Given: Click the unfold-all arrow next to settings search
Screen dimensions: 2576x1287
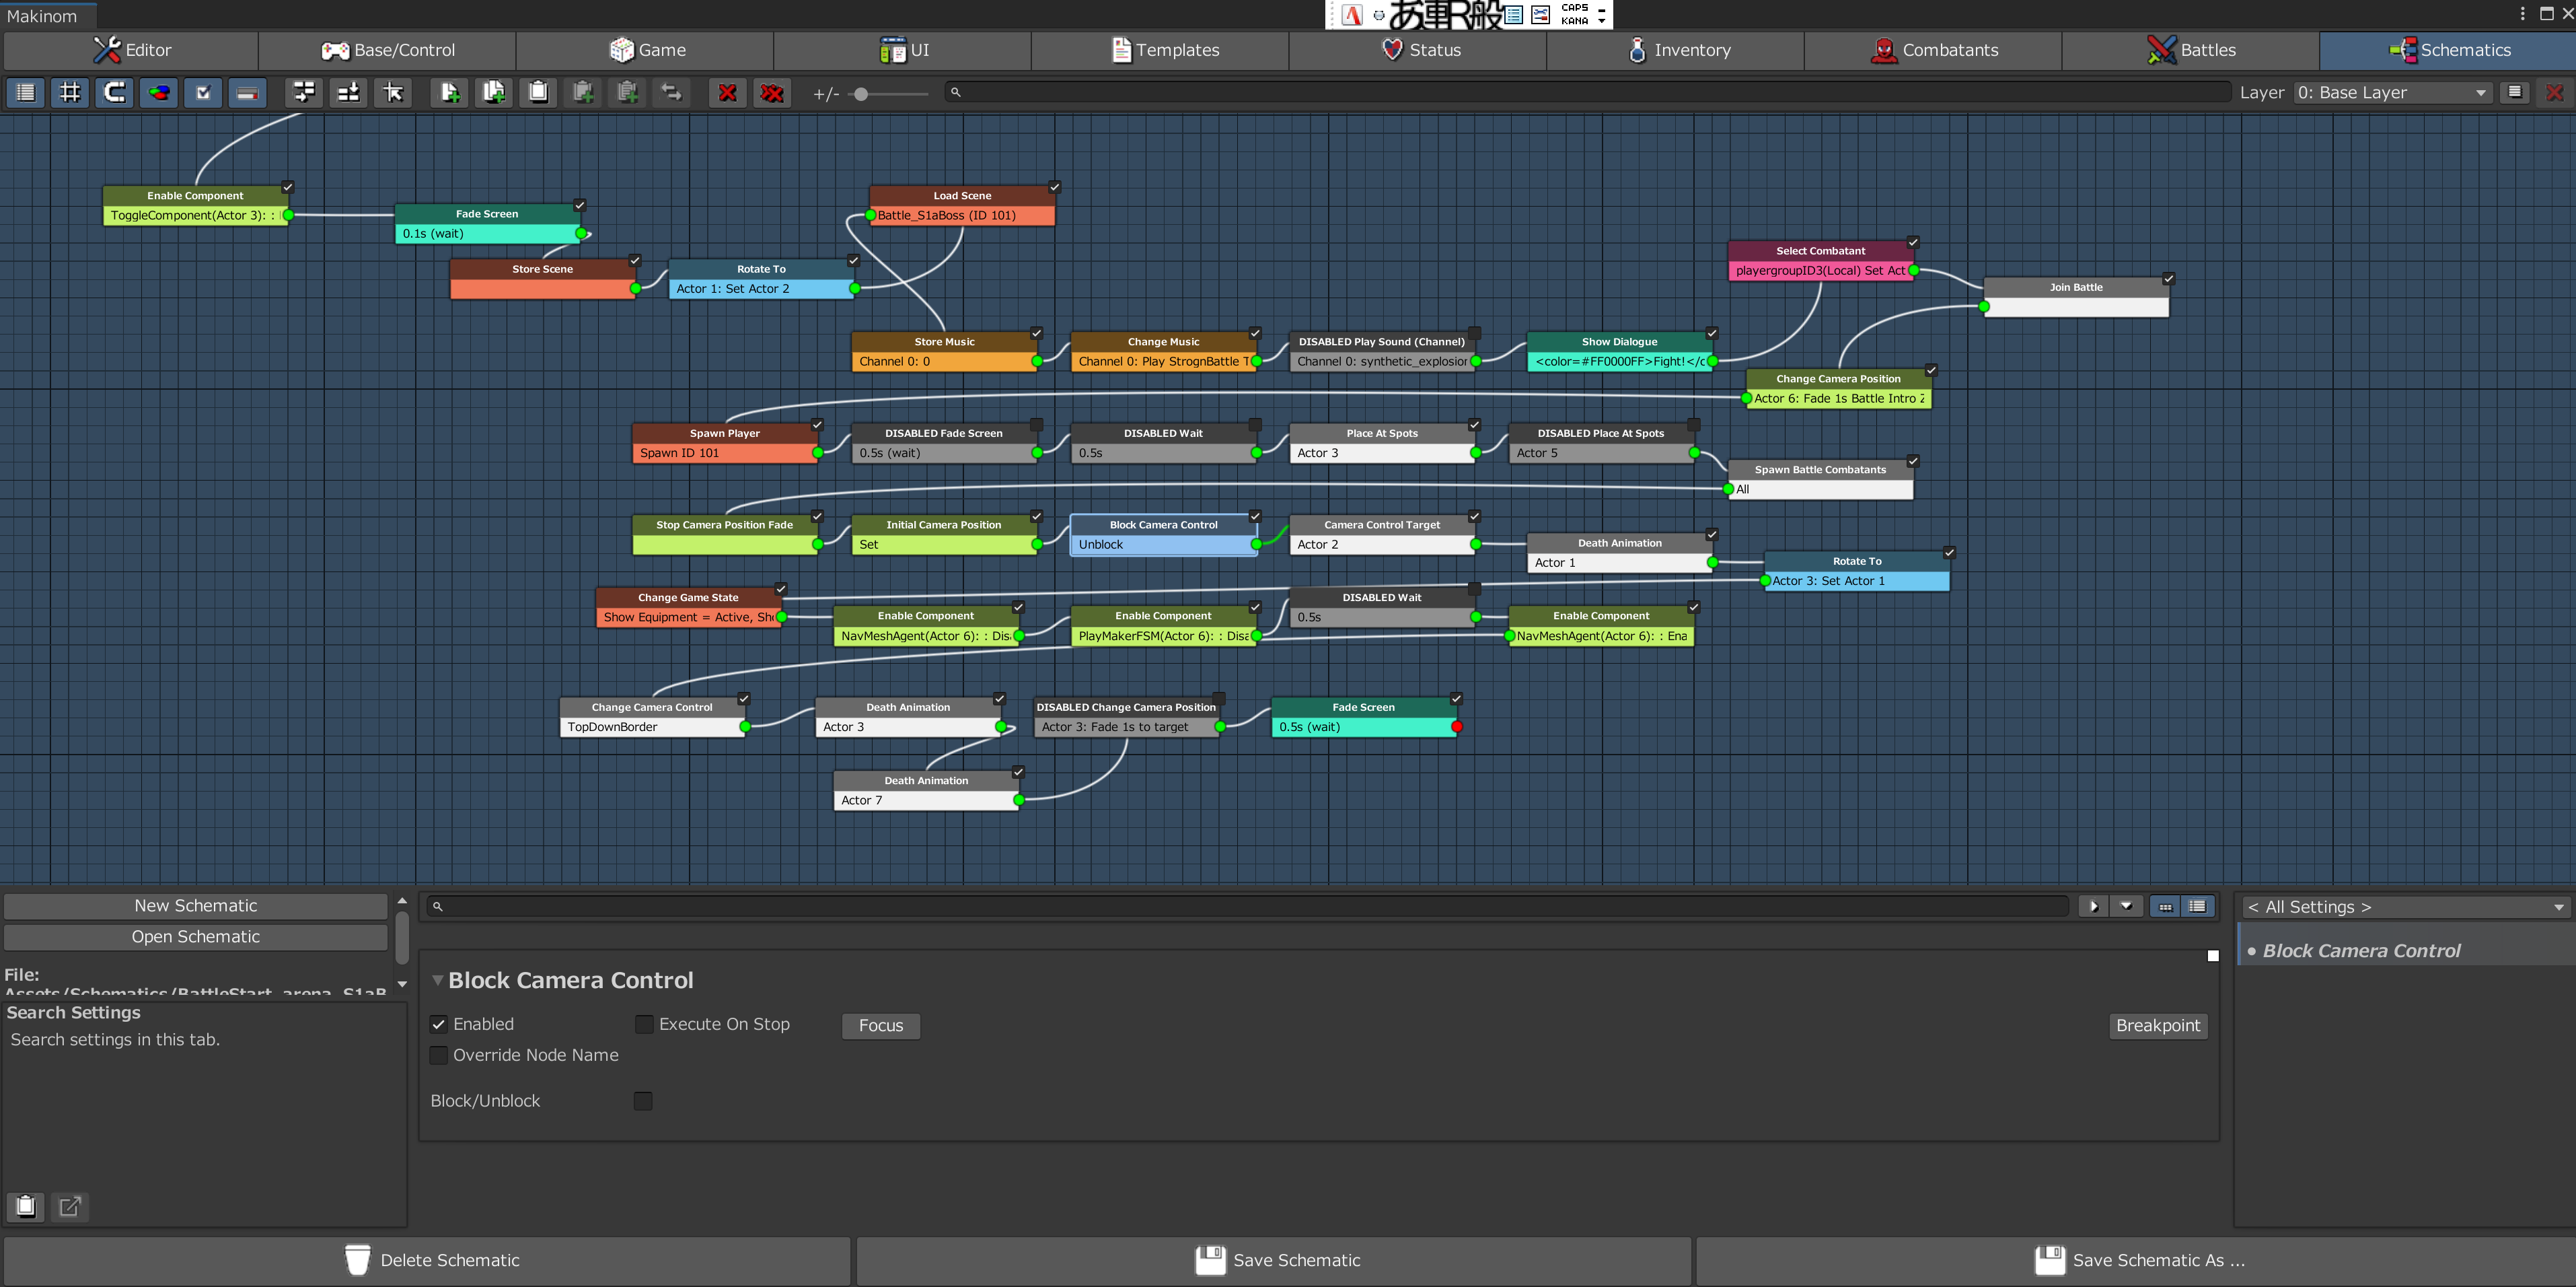Looking at the screenshot, I should (2094, 906).
